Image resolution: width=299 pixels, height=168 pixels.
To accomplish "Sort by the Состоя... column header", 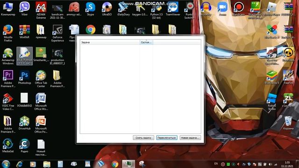I will click(x=146, y=42).
